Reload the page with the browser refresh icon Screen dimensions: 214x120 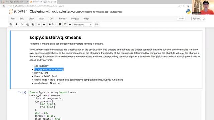click(x=4, y=6)
